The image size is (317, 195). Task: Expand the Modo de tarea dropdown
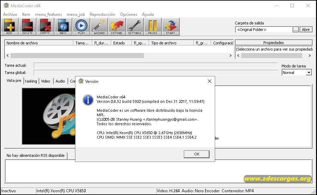coord(309,73)
